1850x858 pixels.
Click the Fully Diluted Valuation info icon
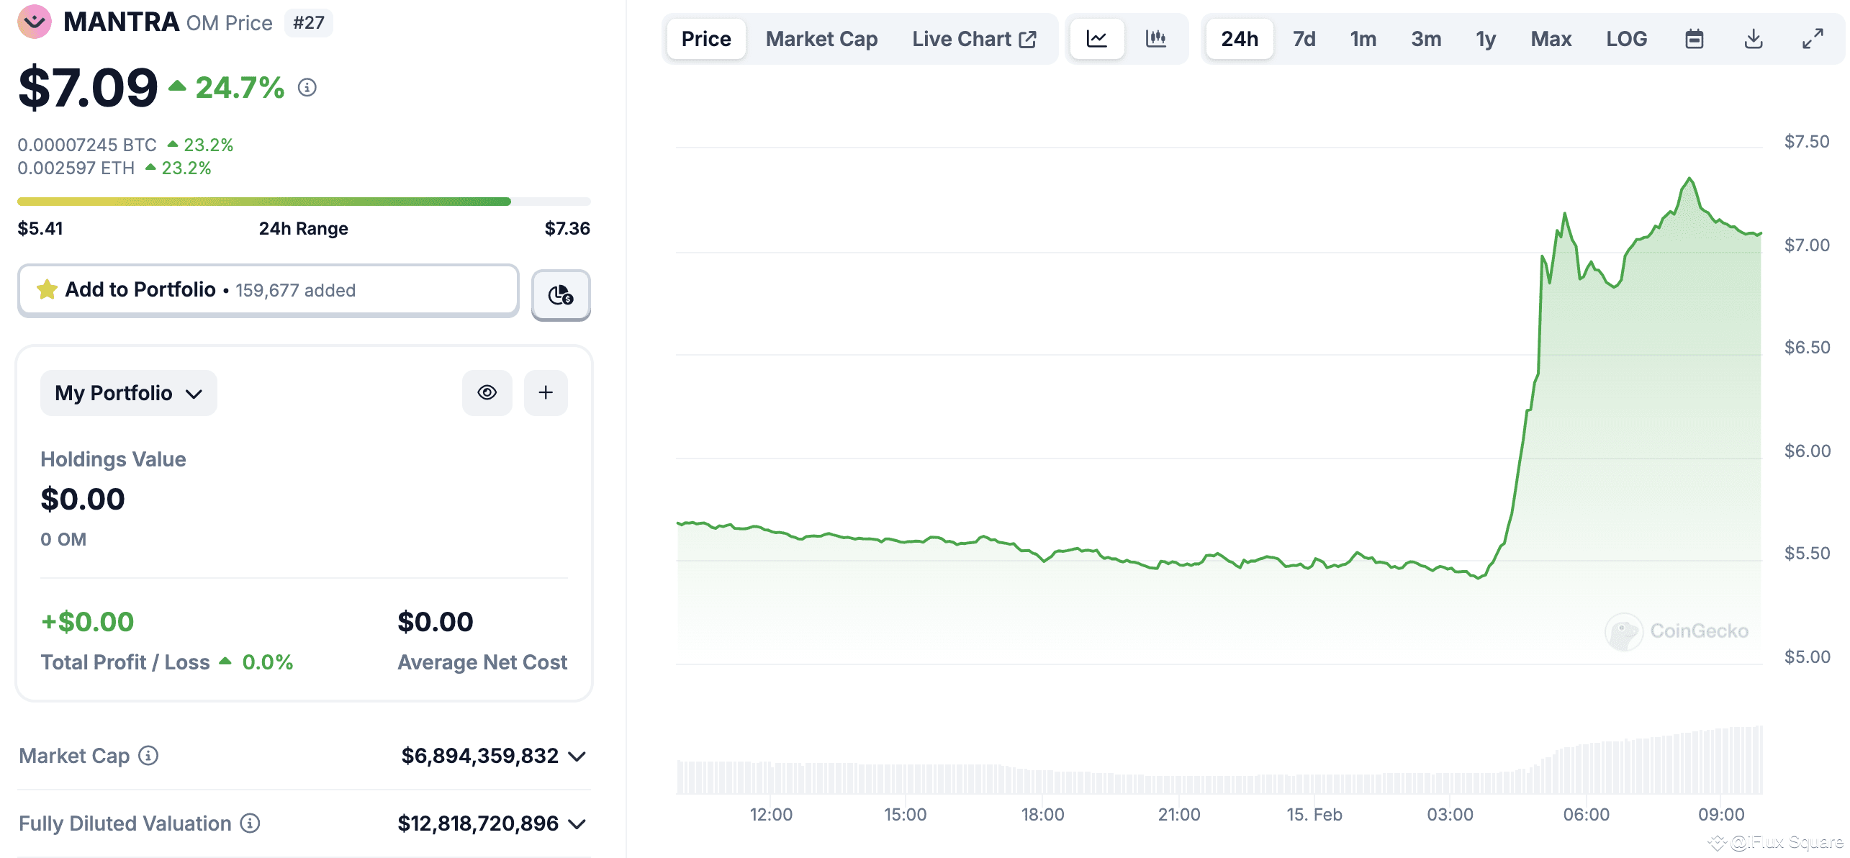(x=250, y=823)
